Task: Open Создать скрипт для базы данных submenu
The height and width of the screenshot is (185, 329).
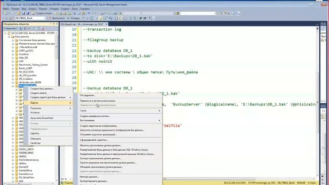Action: (48, 97)
